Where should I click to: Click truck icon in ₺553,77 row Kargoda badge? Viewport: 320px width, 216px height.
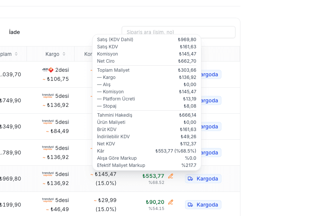[x=190, y=179]
